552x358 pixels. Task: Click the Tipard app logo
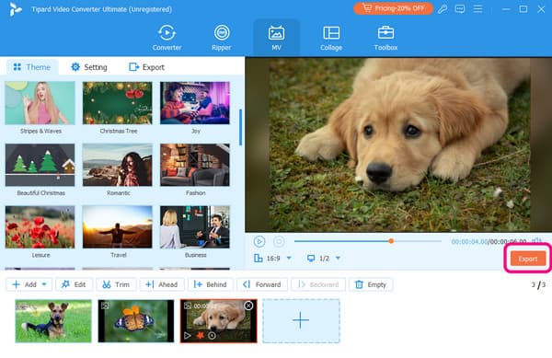point(16,9)
